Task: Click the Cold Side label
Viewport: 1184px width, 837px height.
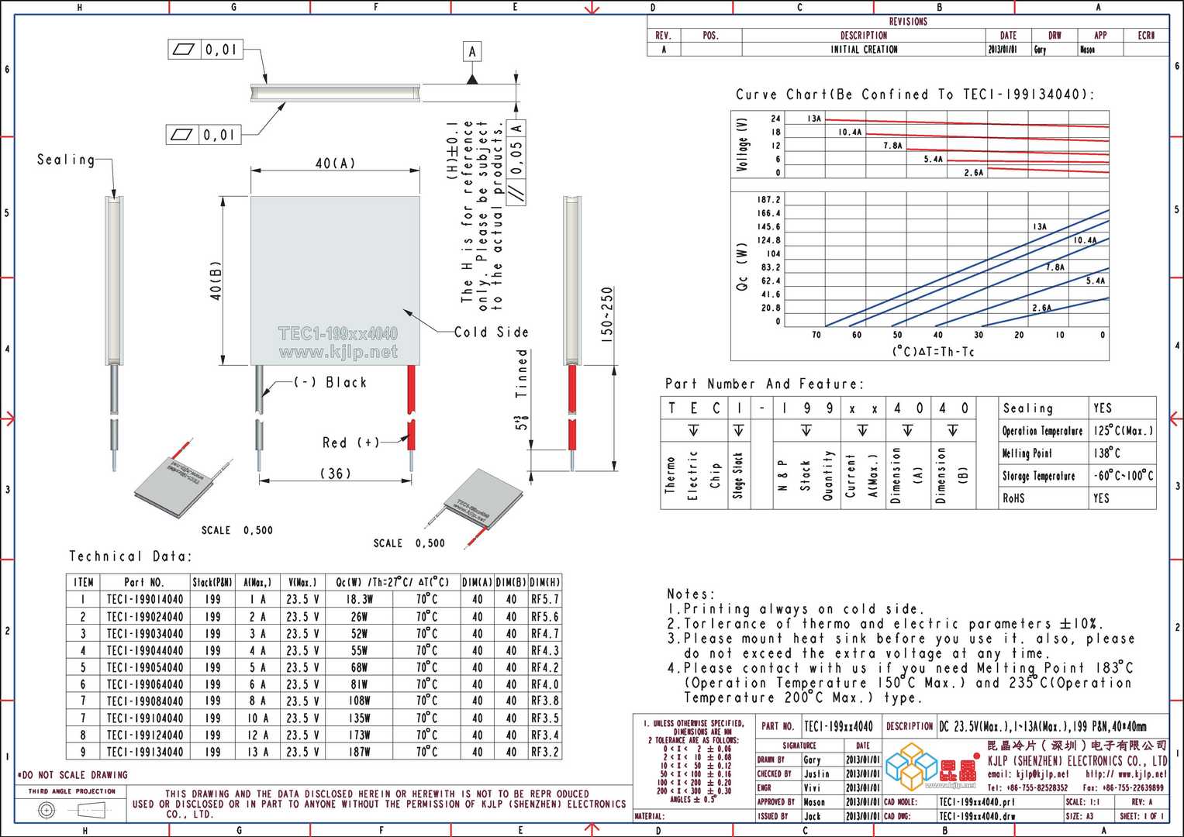Action: pos(492,332)
